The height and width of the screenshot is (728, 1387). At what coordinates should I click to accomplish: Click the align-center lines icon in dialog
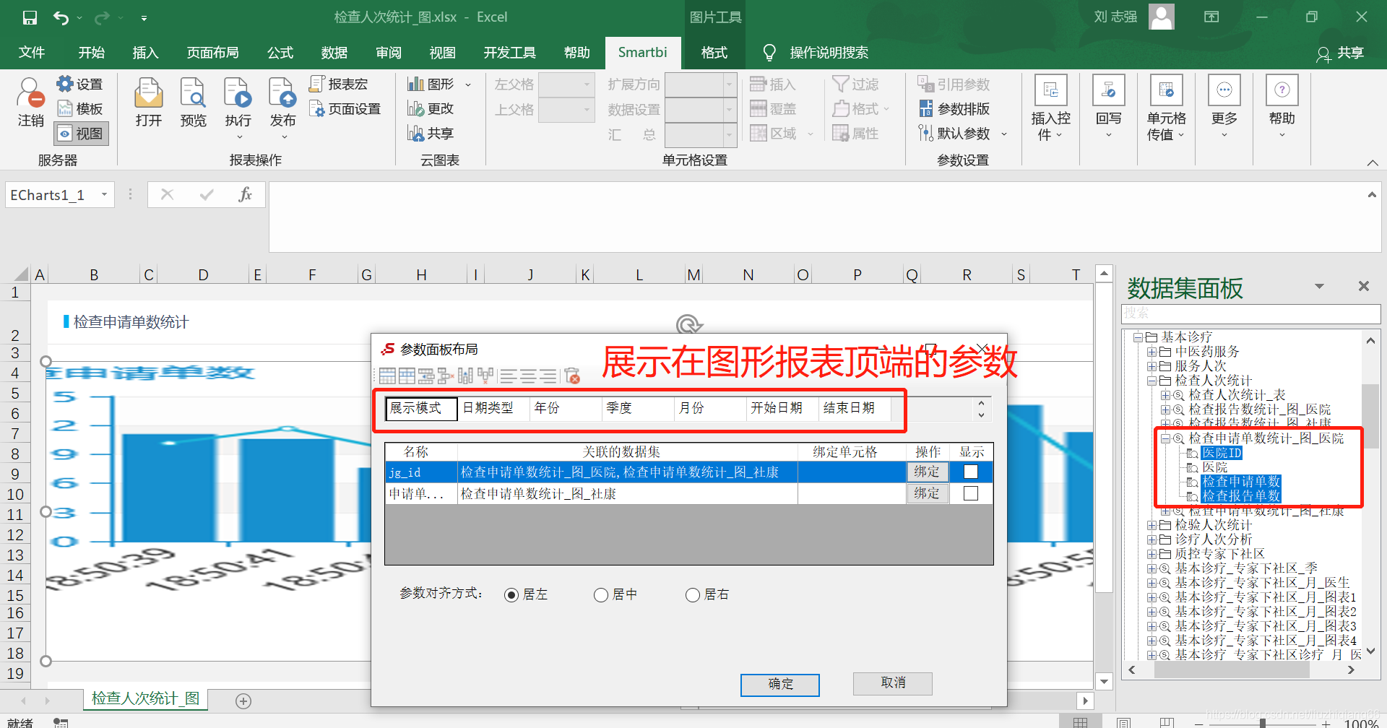529,376
